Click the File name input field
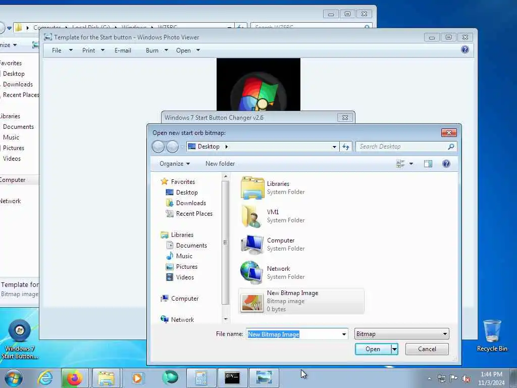This screenshot has width=517, height=388. click(293, 334)
